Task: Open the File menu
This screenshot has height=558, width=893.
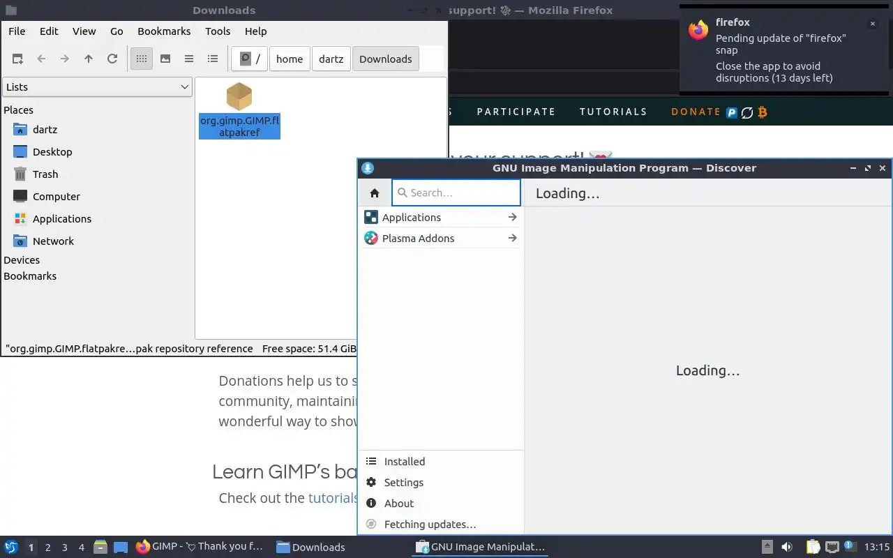Action: (x=17, y=31)
